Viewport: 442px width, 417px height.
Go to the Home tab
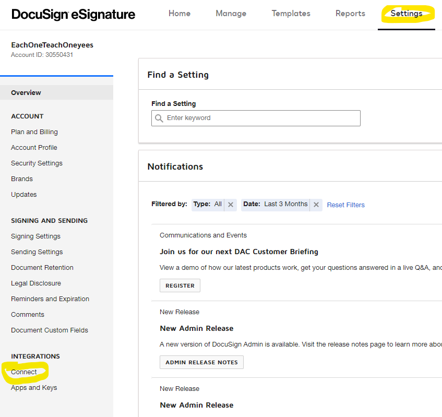(x=179, y=14)
